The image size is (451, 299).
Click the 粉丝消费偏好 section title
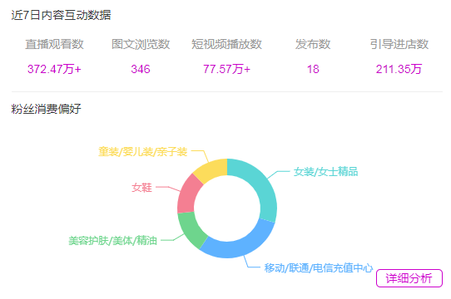click(47, 109)
